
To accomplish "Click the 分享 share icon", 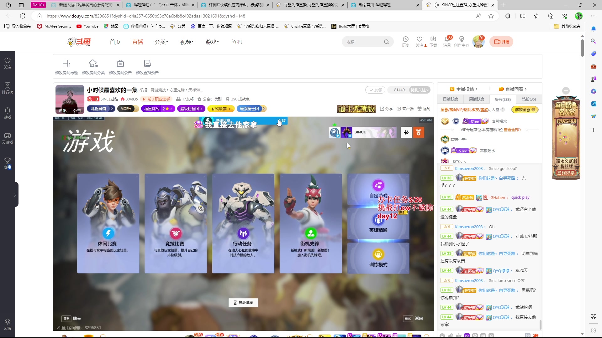I will [386, 109].
